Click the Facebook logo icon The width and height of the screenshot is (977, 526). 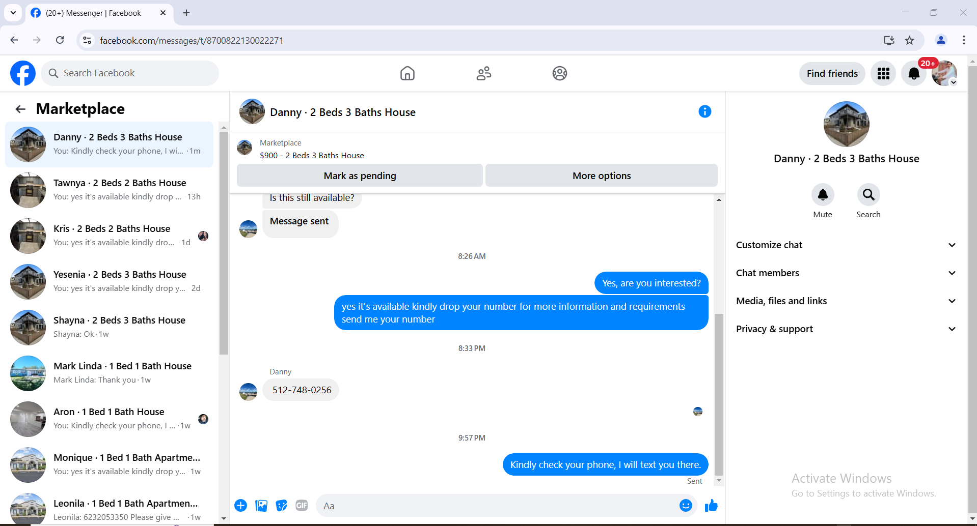(23, 73)
